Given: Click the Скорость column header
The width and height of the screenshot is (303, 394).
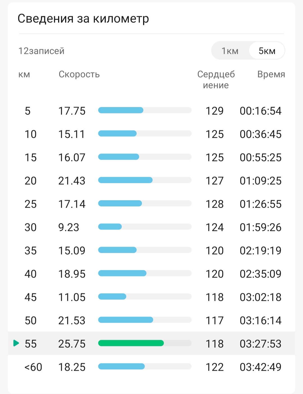Looking at the screenshot, I should (x=79, y=74).
